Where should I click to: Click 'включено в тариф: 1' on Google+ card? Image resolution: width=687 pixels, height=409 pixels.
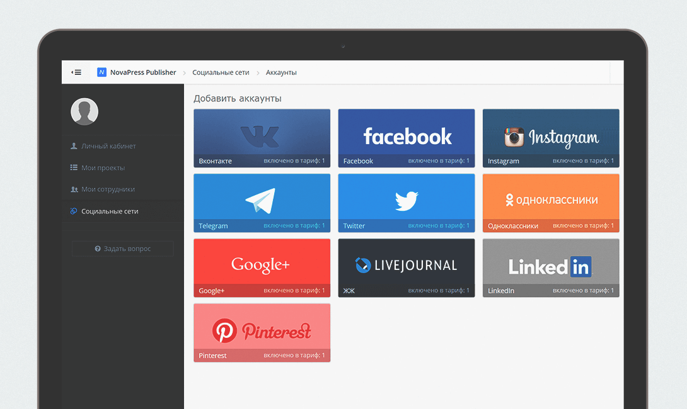tap(294, 291)
